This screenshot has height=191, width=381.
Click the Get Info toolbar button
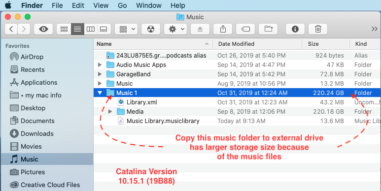click(295, 29)
